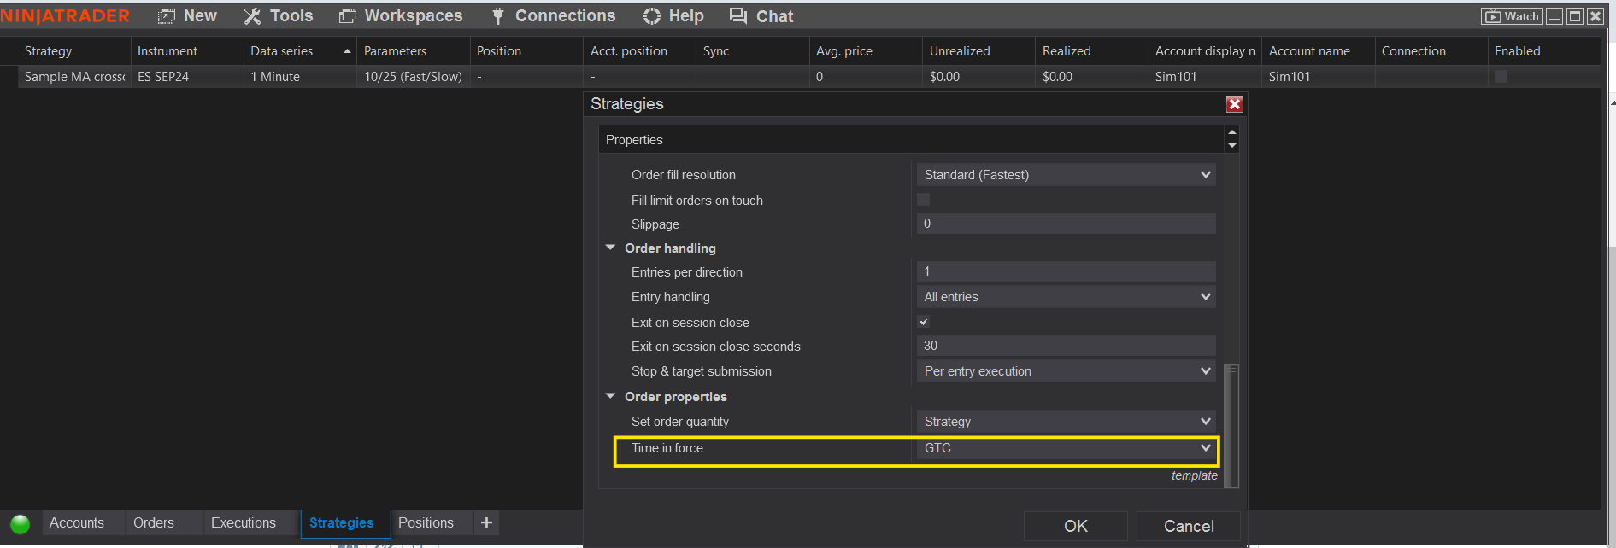This screenshot has height=548, width=1616.
Task: Collapse the Order handling section
Action: pyautogui.click(x=610, y=248)
